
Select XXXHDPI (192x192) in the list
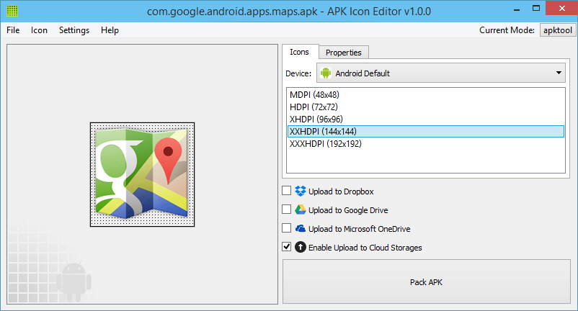pos(426,143)
